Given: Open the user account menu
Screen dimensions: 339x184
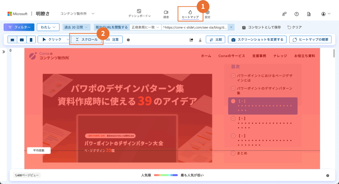Looking at the screenshot, I should pos(326,14).
